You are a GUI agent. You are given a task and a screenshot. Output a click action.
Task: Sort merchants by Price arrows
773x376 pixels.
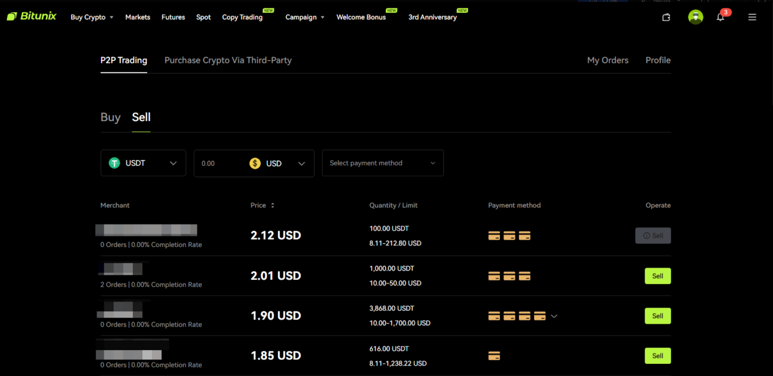pyautogui.click(x=272, y=205)
